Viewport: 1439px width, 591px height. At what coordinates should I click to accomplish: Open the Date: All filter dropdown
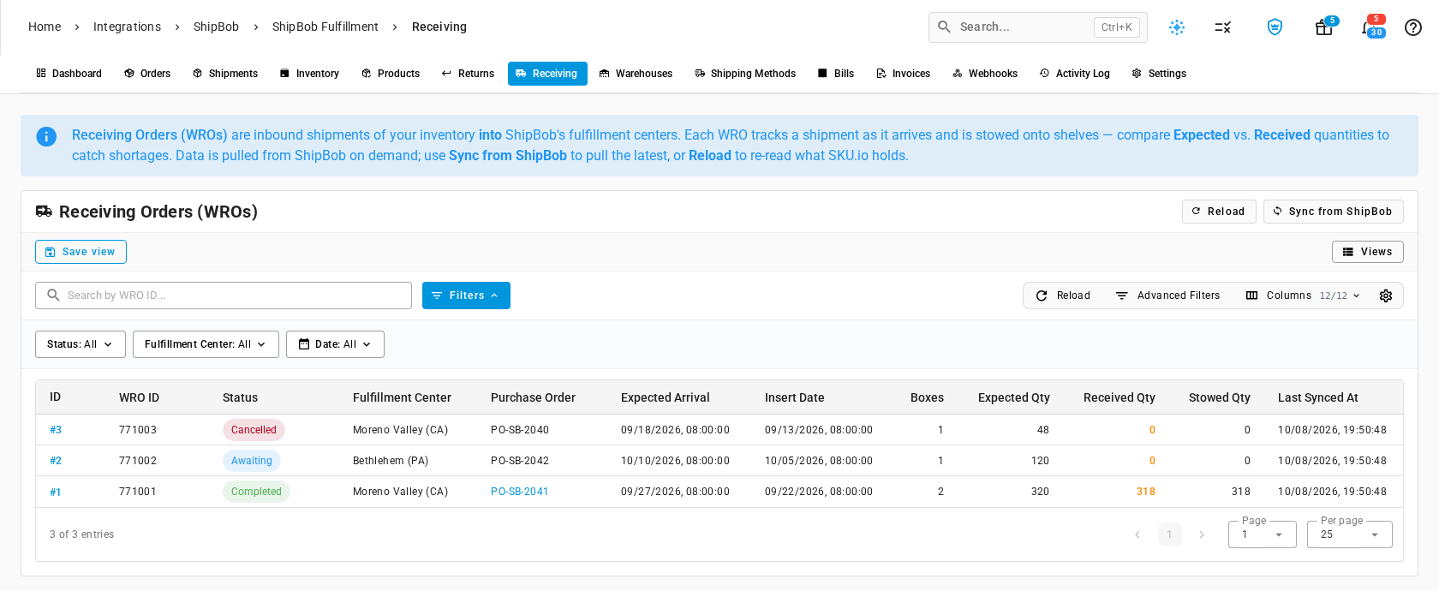pos(335,344)
